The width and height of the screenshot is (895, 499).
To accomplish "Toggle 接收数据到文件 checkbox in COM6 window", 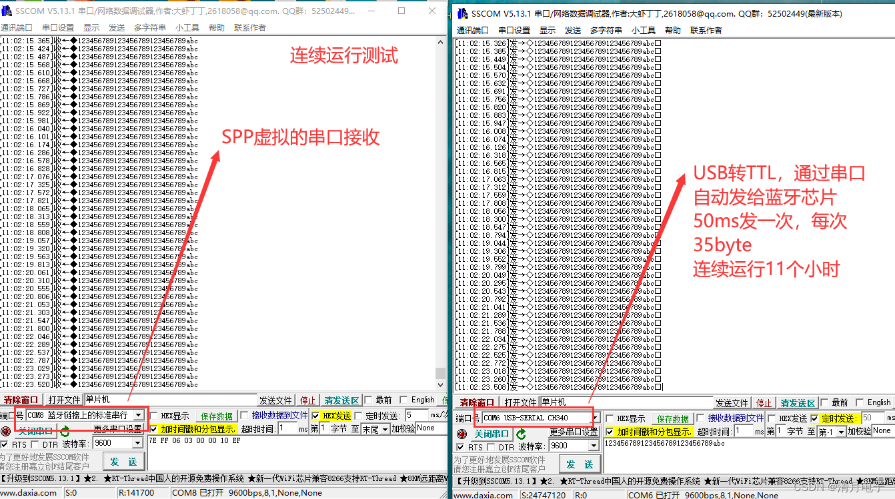I will [700, 418].
